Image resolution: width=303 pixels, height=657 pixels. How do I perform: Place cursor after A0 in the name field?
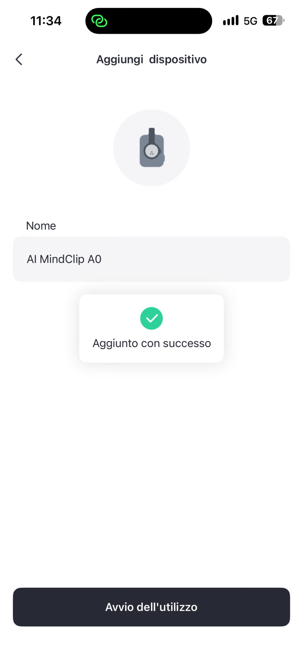point(102,259)
